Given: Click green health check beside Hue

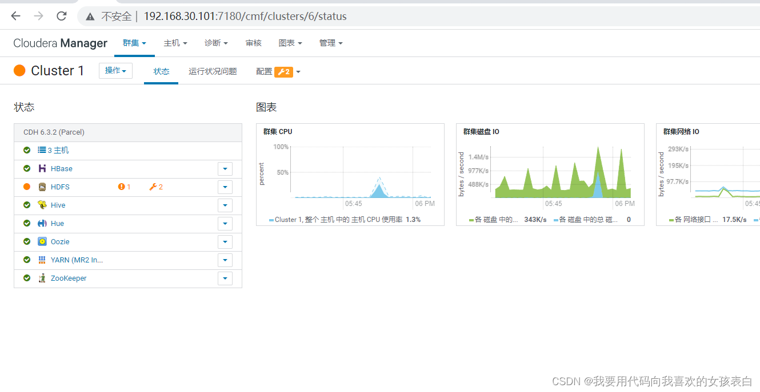Looking at the screenshot, I should pos(27,223).
